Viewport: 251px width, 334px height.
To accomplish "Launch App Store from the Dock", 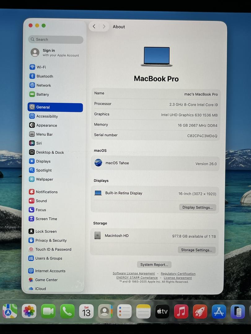I will 219,311.
